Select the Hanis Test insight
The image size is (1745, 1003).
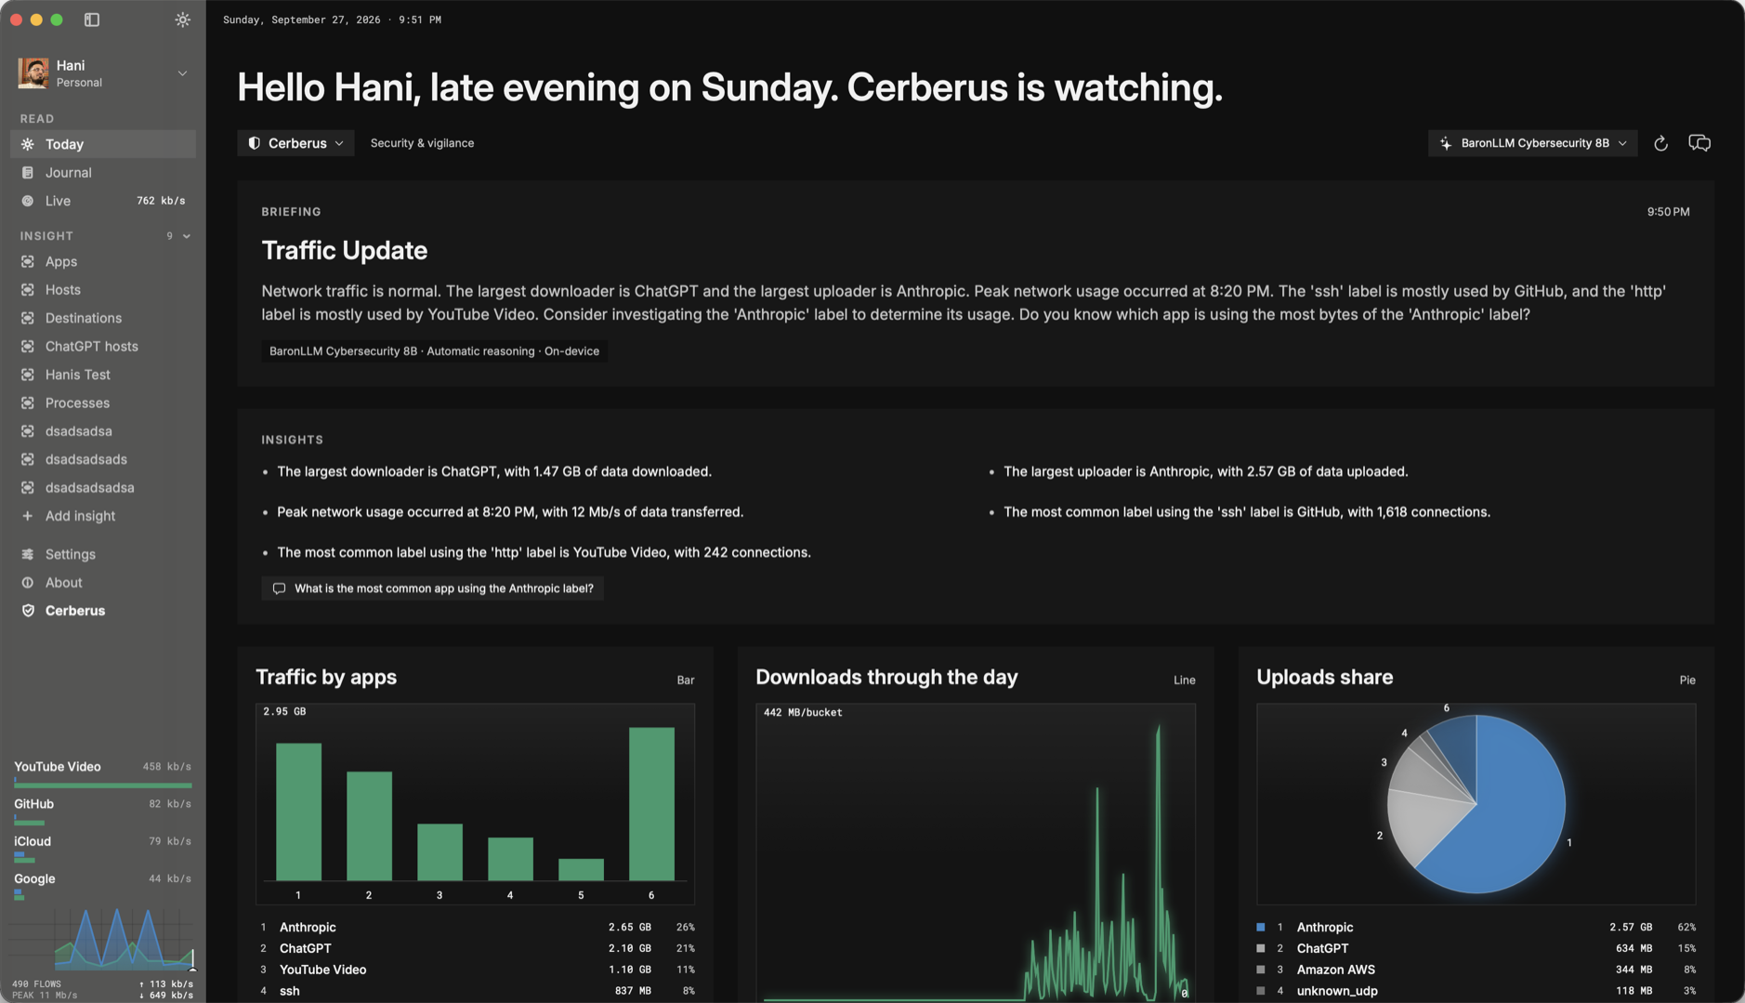[x=103, y=375]
